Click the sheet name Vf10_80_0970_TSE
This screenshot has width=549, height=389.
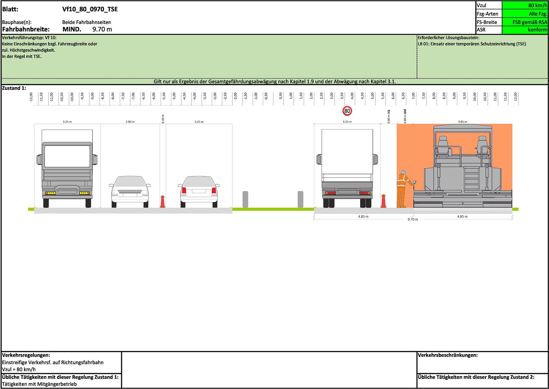coord(90,9)
